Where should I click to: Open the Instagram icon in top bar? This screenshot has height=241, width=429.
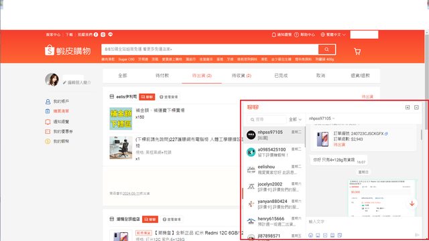pyautogui.click(x=103, y=34)
